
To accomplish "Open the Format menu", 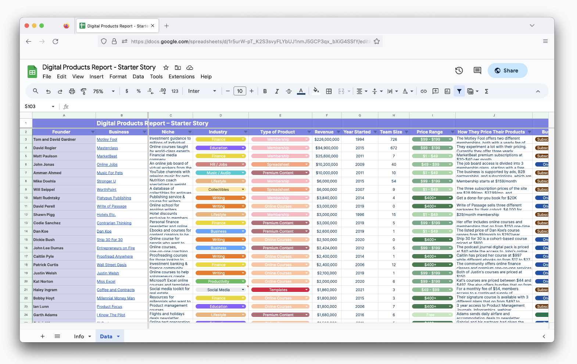I will [118, 76].
